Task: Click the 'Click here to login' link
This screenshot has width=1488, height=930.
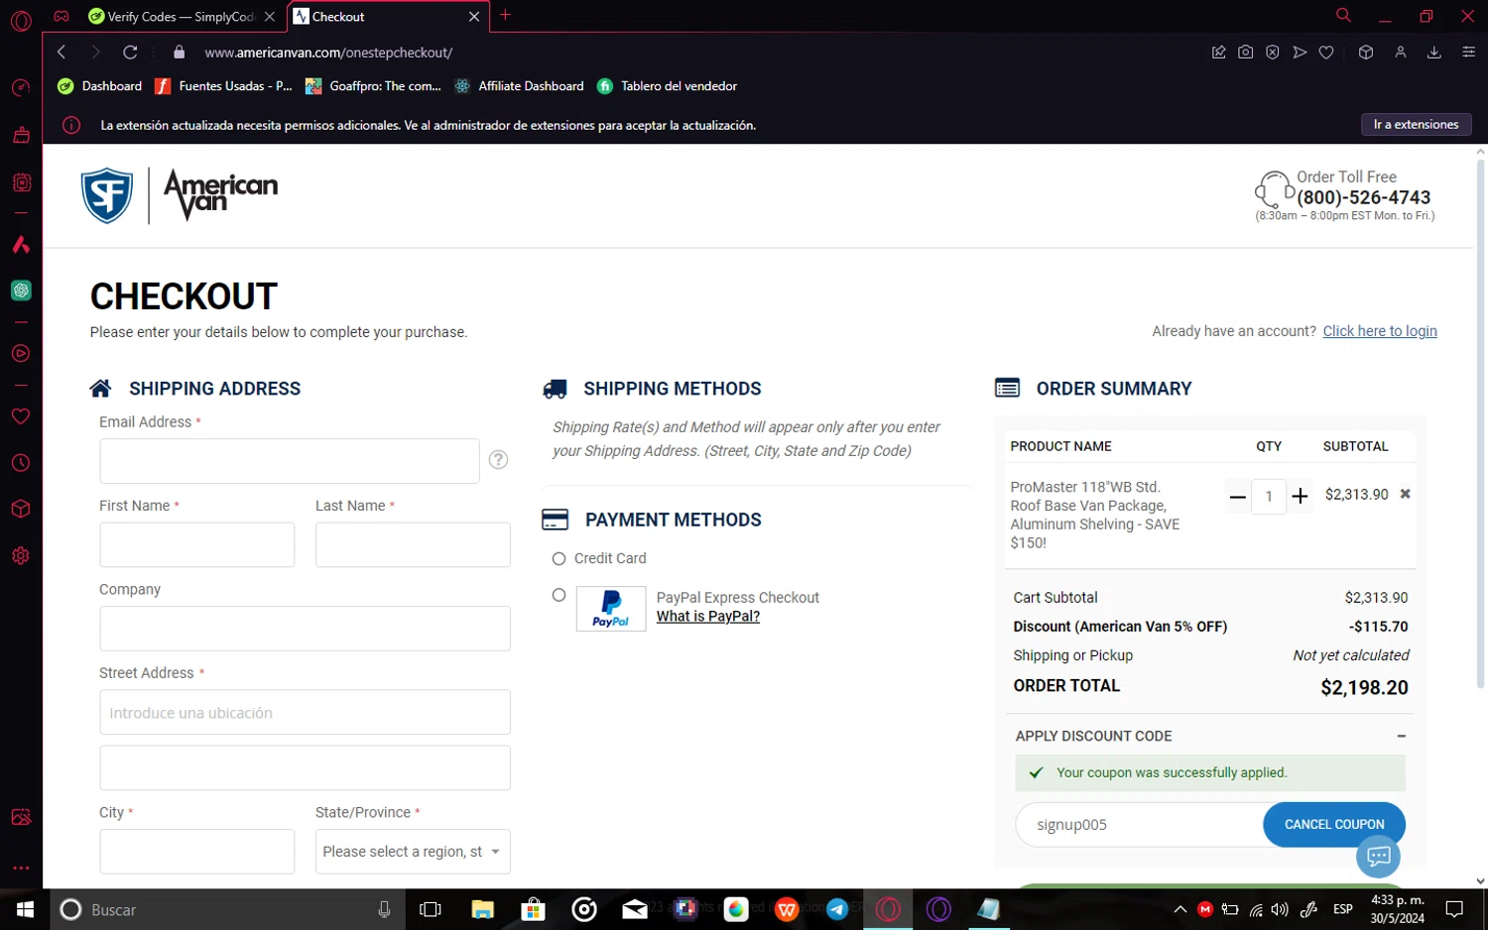Action: pos(1380,331)
